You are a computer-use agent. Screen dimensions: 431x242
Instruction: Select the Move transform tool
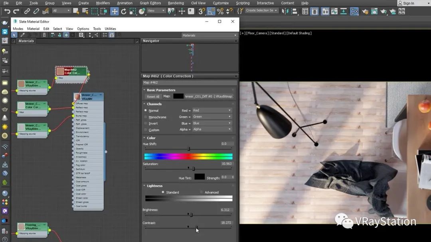coord(115,11)
